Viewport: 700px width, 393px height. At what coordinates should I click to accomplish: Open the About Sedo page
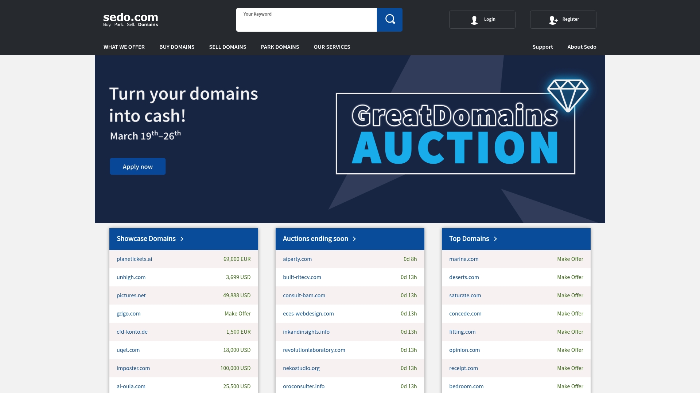582,47
